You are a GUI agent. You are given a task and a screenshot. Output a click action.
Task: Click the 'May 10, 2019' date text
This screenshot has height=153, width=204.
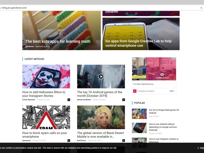pyautogui.click(x=154, y=116)
